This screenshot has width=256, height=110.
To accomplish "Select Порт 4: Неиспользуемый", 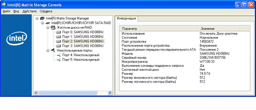I will [81, 55].
